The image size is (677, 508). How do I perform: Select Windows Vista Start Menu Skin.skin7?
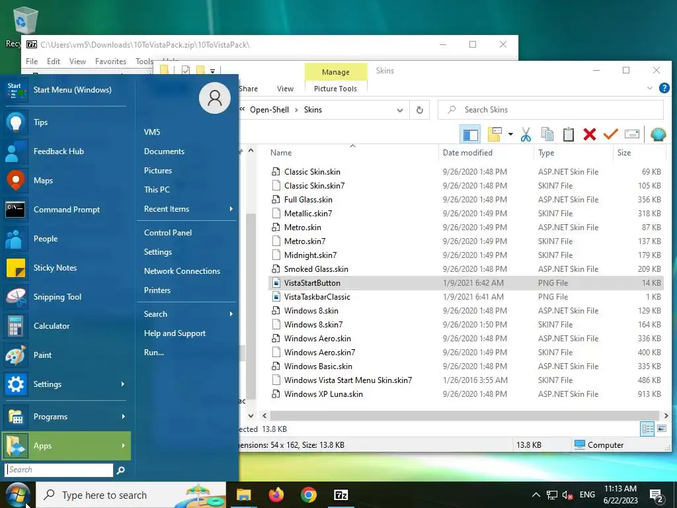(x=465, y=380)
